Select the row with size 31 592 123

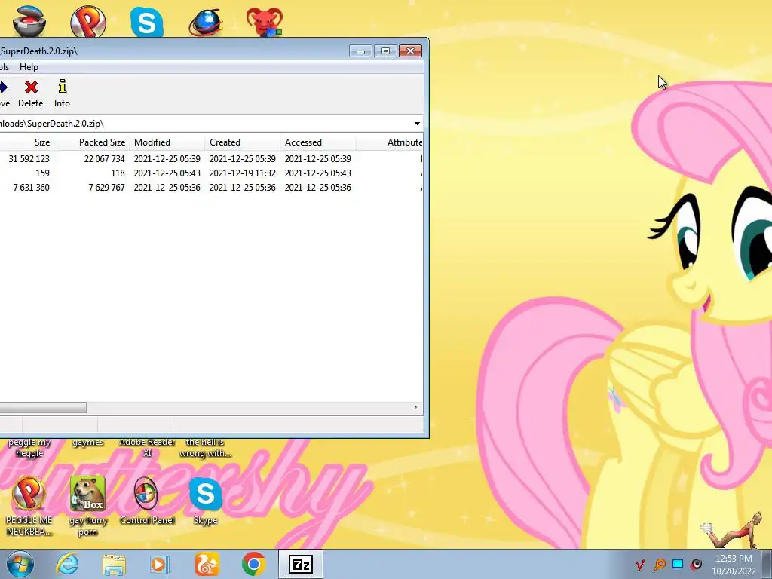click(x=211, y=159)
